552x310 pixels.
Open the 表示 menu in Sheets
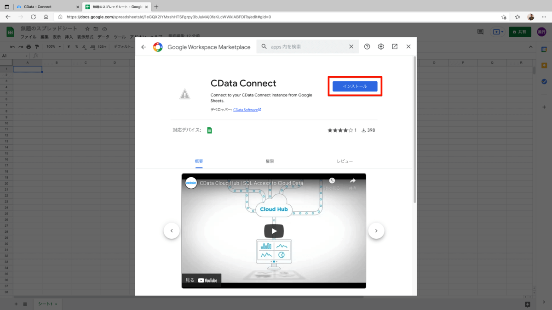point(57,37)
